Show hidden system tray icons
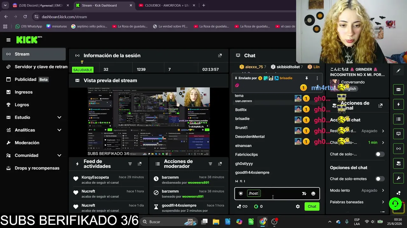Screen dimensions: 407x228 [x=330, y=222]
